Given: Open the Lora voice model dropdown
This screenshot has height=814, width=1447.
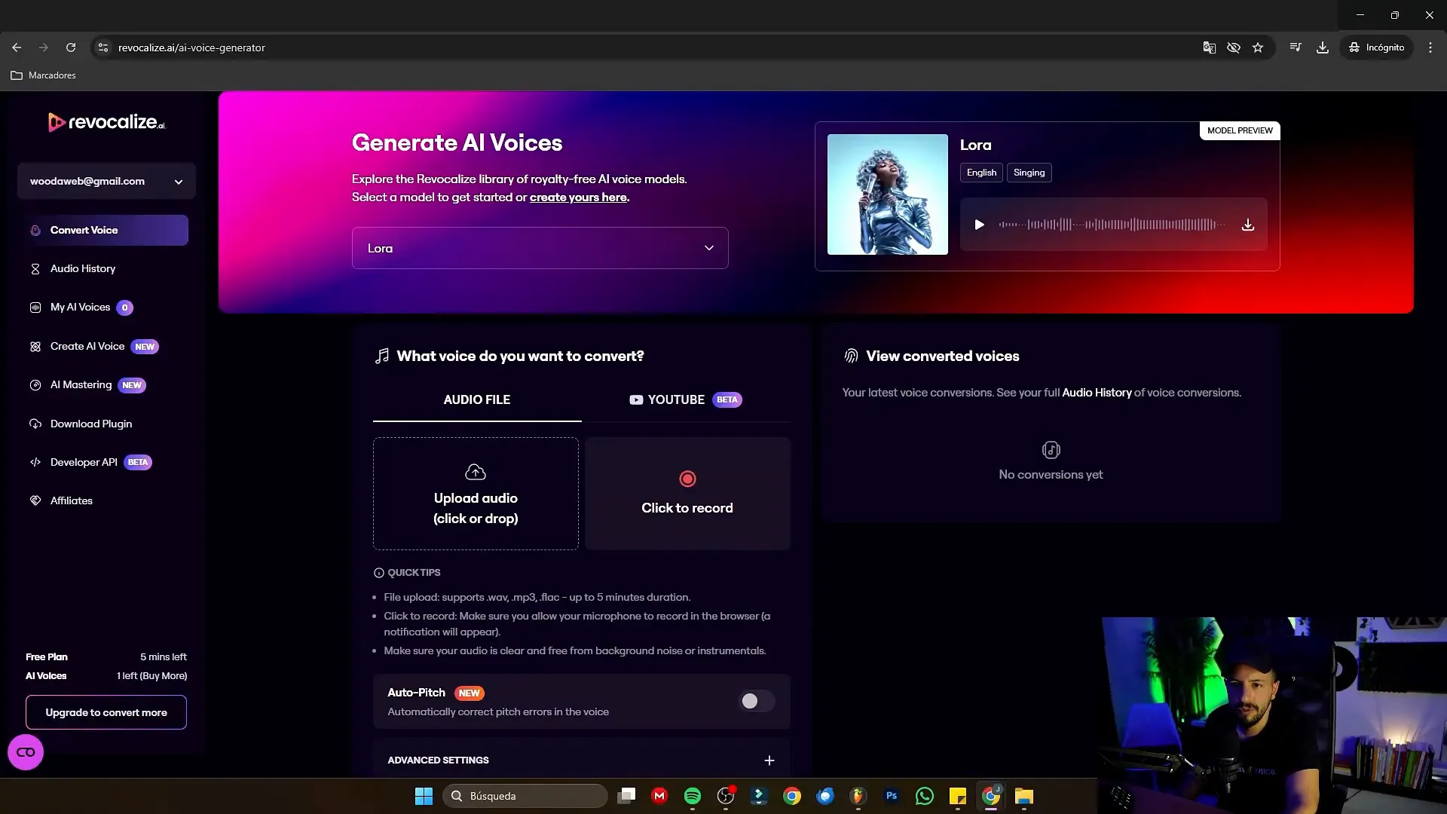Looking at the screenshot, I should (540, 248).
